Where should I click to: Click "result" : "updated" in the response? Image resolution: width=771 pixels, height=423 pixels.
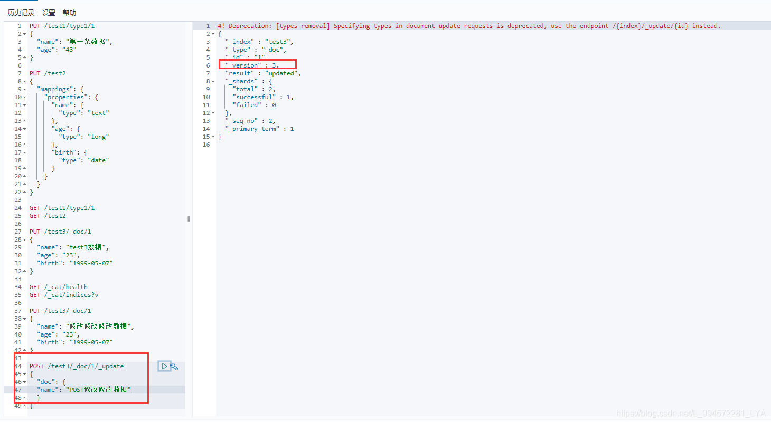click(263, 73)
